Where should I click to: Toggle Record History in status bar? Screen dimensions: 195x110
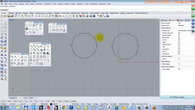click(x=124, y=104)
